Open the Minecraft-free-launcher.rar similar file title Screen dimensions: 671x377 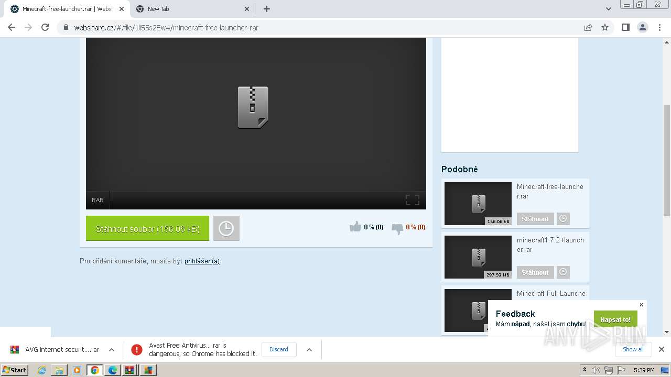click(x=550, y=191)
